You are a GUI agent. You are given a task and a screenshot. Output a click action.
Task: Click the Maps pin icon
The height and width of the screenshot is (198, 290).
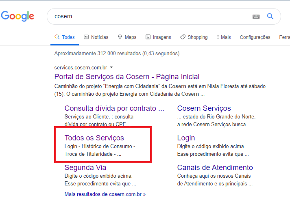[x=120, y=37]
